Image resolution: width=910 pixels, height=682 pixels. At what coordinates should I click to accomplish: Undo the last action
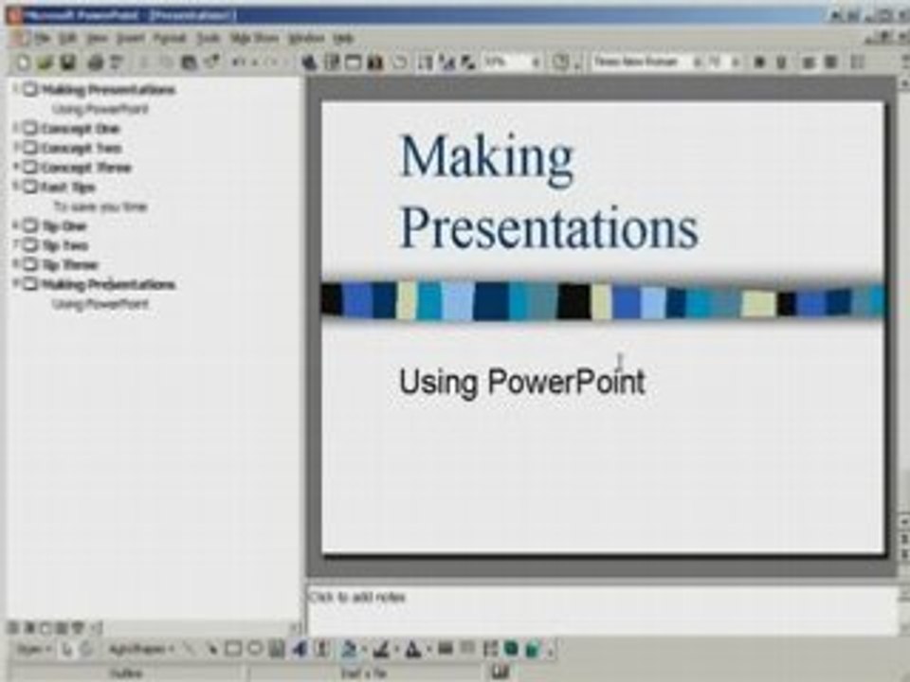[x=238, y=63]
